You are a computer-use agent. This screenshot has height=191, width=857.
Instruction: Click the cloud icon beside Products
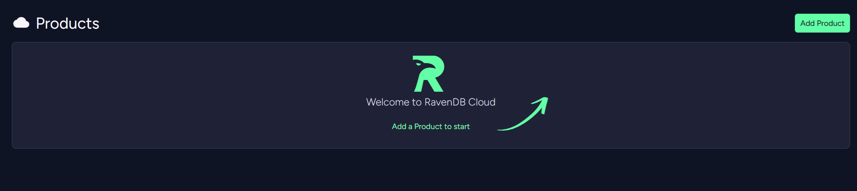(x=21, y=23)
